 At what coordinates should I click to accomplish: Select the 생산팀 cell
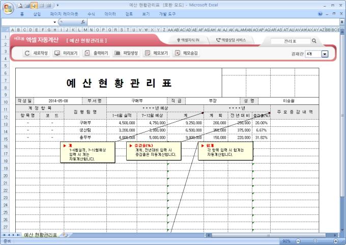click(85, 130)
